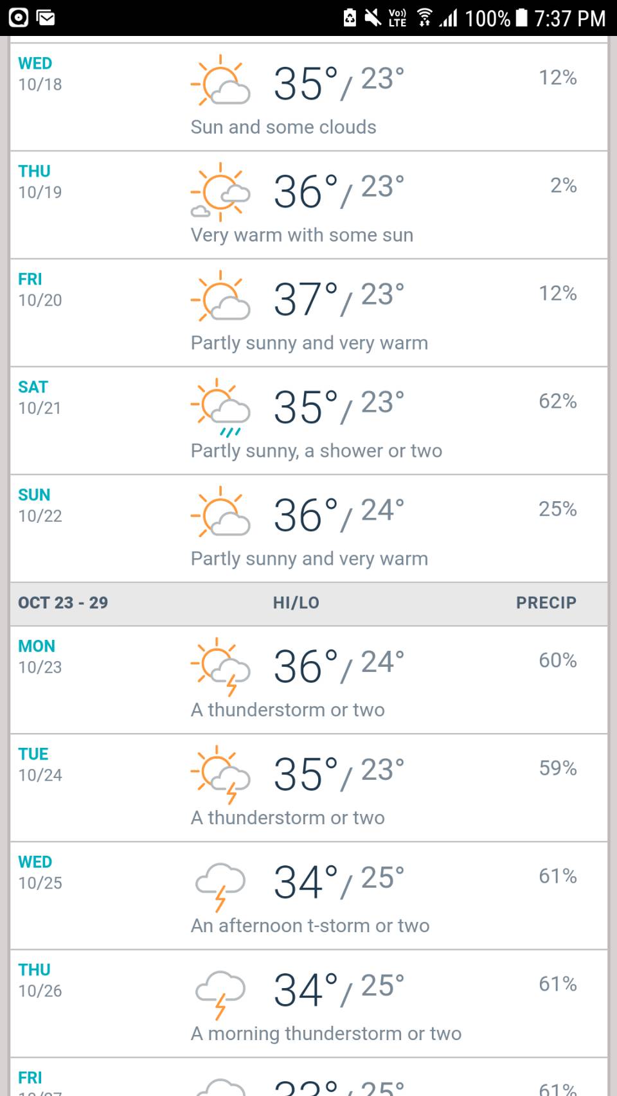Tap the PRECIP column header
Screen dimensions: 617x1096
click(x=546, y=603)
